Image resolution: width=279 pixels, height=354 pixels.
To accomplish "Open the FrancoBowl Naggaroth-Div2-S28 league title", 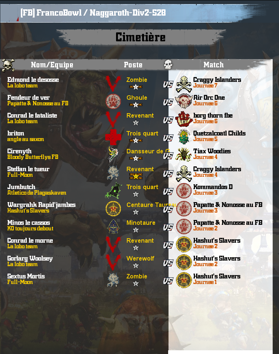I will click(x=93, y=13).
